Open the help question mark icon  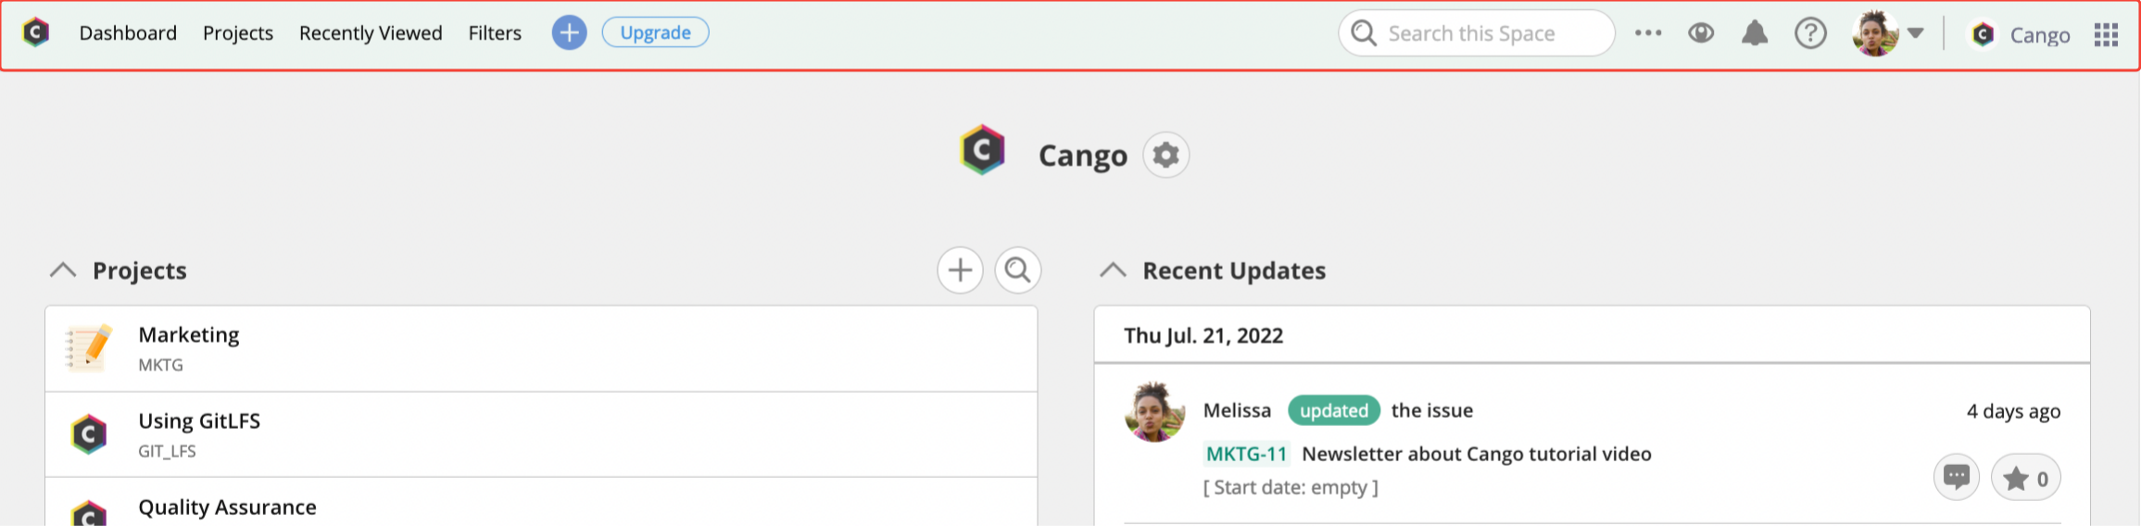tap(1810, 33)
